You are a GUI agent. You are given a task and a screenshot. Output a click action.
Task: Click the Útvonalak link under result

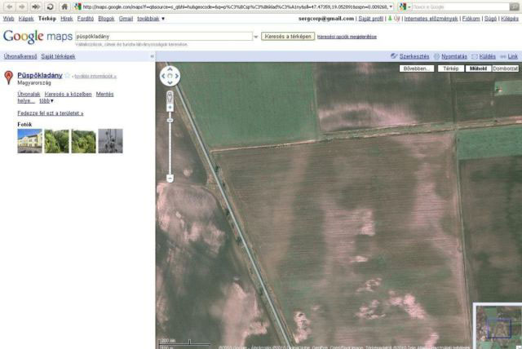click(x=29, y=94)
